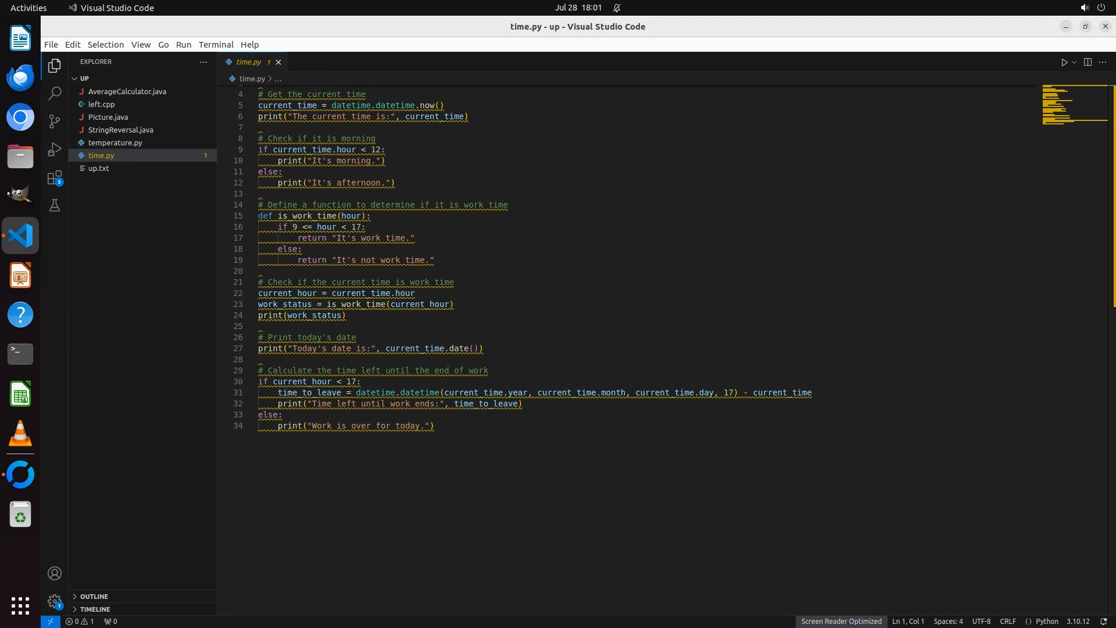
Task: Open the Terminal menu
Action: click(216, 45)
